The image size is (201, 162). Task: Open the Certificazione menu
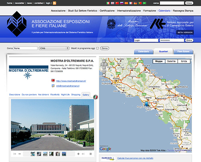[107, 11]
